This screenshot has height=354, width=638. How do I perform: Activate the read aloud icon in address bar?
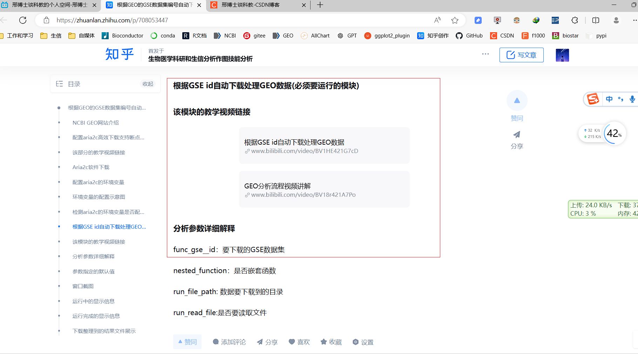pyautogui.click(x=437, y=20)
